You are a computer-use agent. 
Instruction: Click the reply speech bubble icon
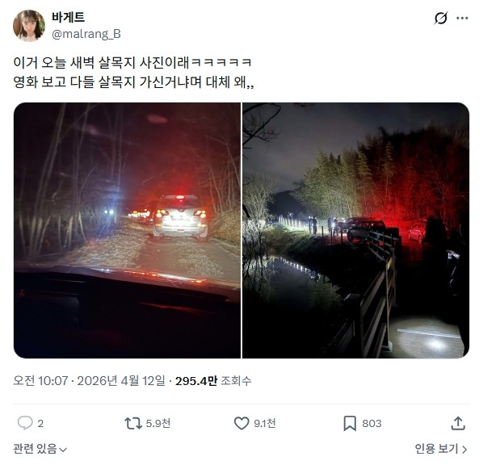(25, 423)
